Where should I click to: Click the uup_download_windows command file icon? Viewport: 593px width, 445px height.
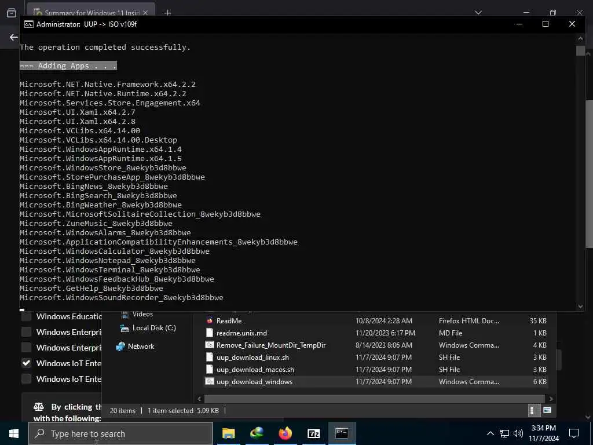click(210, 381)
